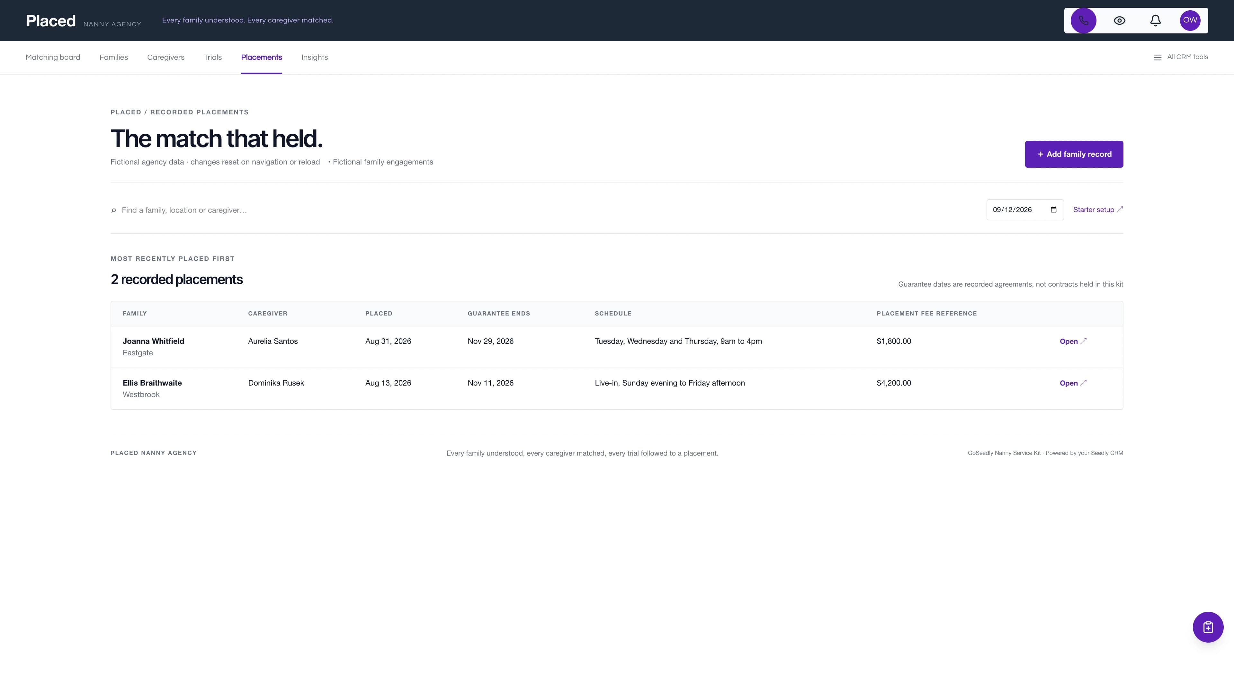Select the Placements tab
The height and width of the screenshot is (694, 1234).
click(x=261, y=58)
